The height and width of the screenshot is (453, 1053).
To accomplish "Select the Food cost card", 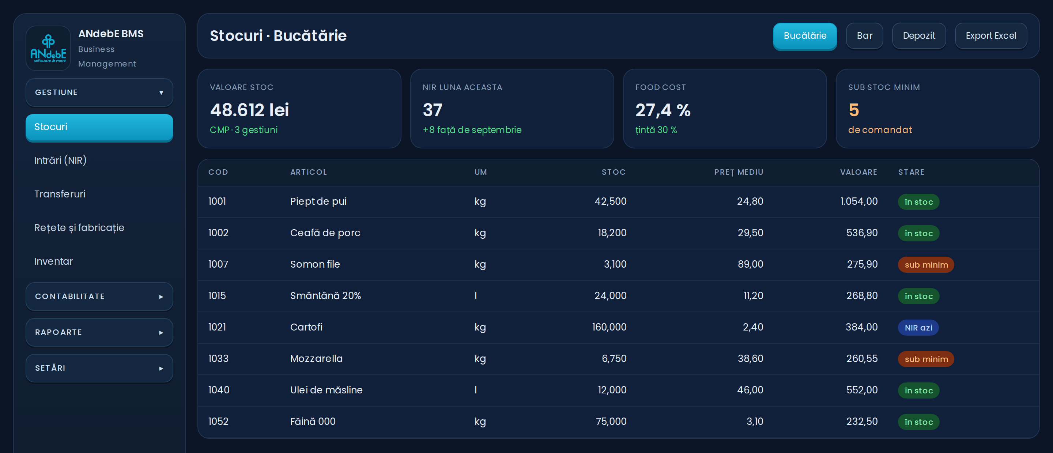I will (x=725, y=109).
